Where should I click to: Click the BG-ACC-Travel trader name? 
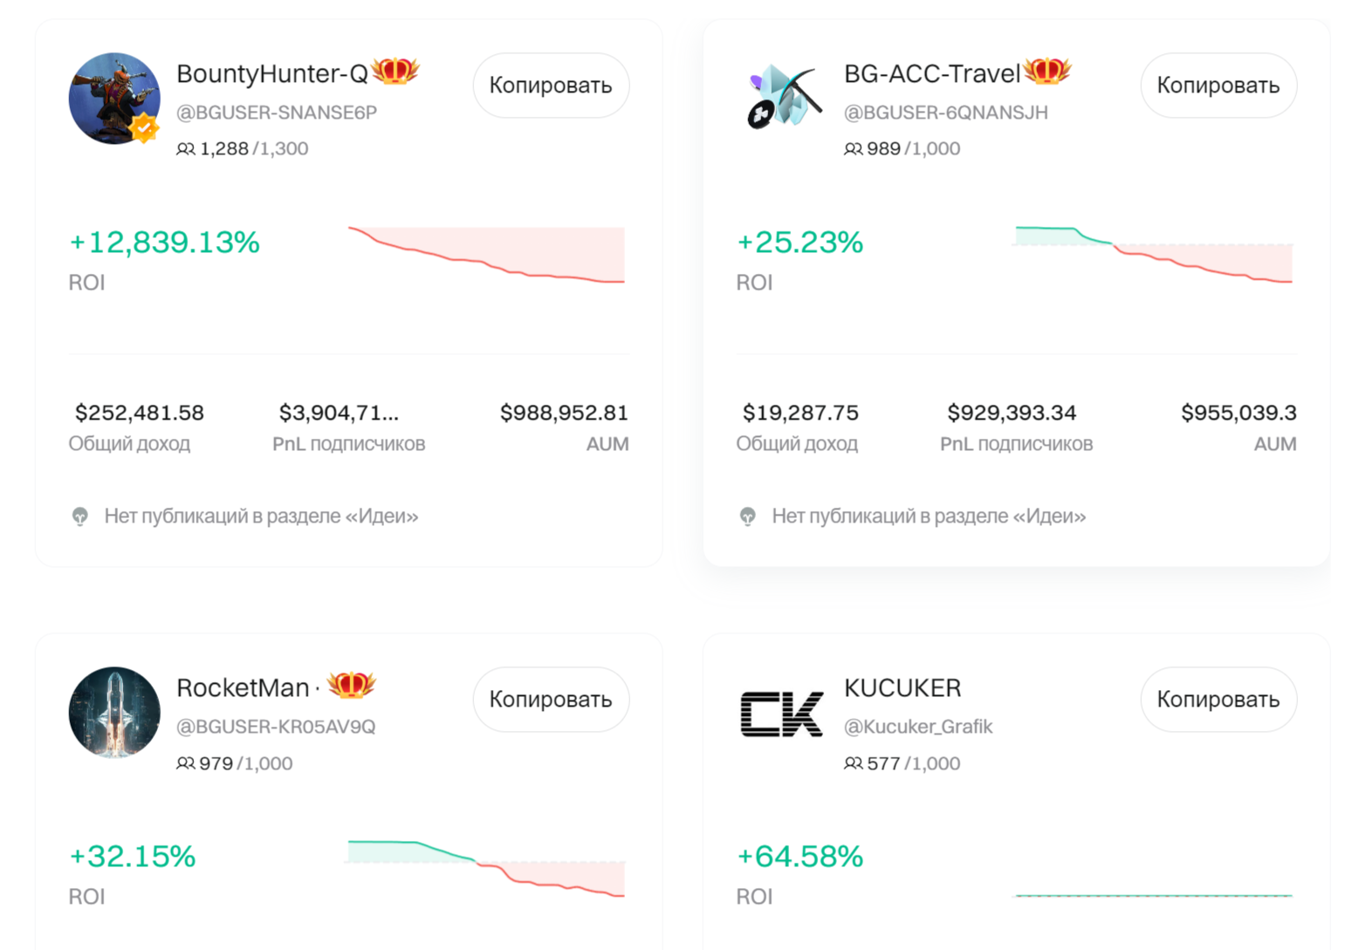coord(931,74)
